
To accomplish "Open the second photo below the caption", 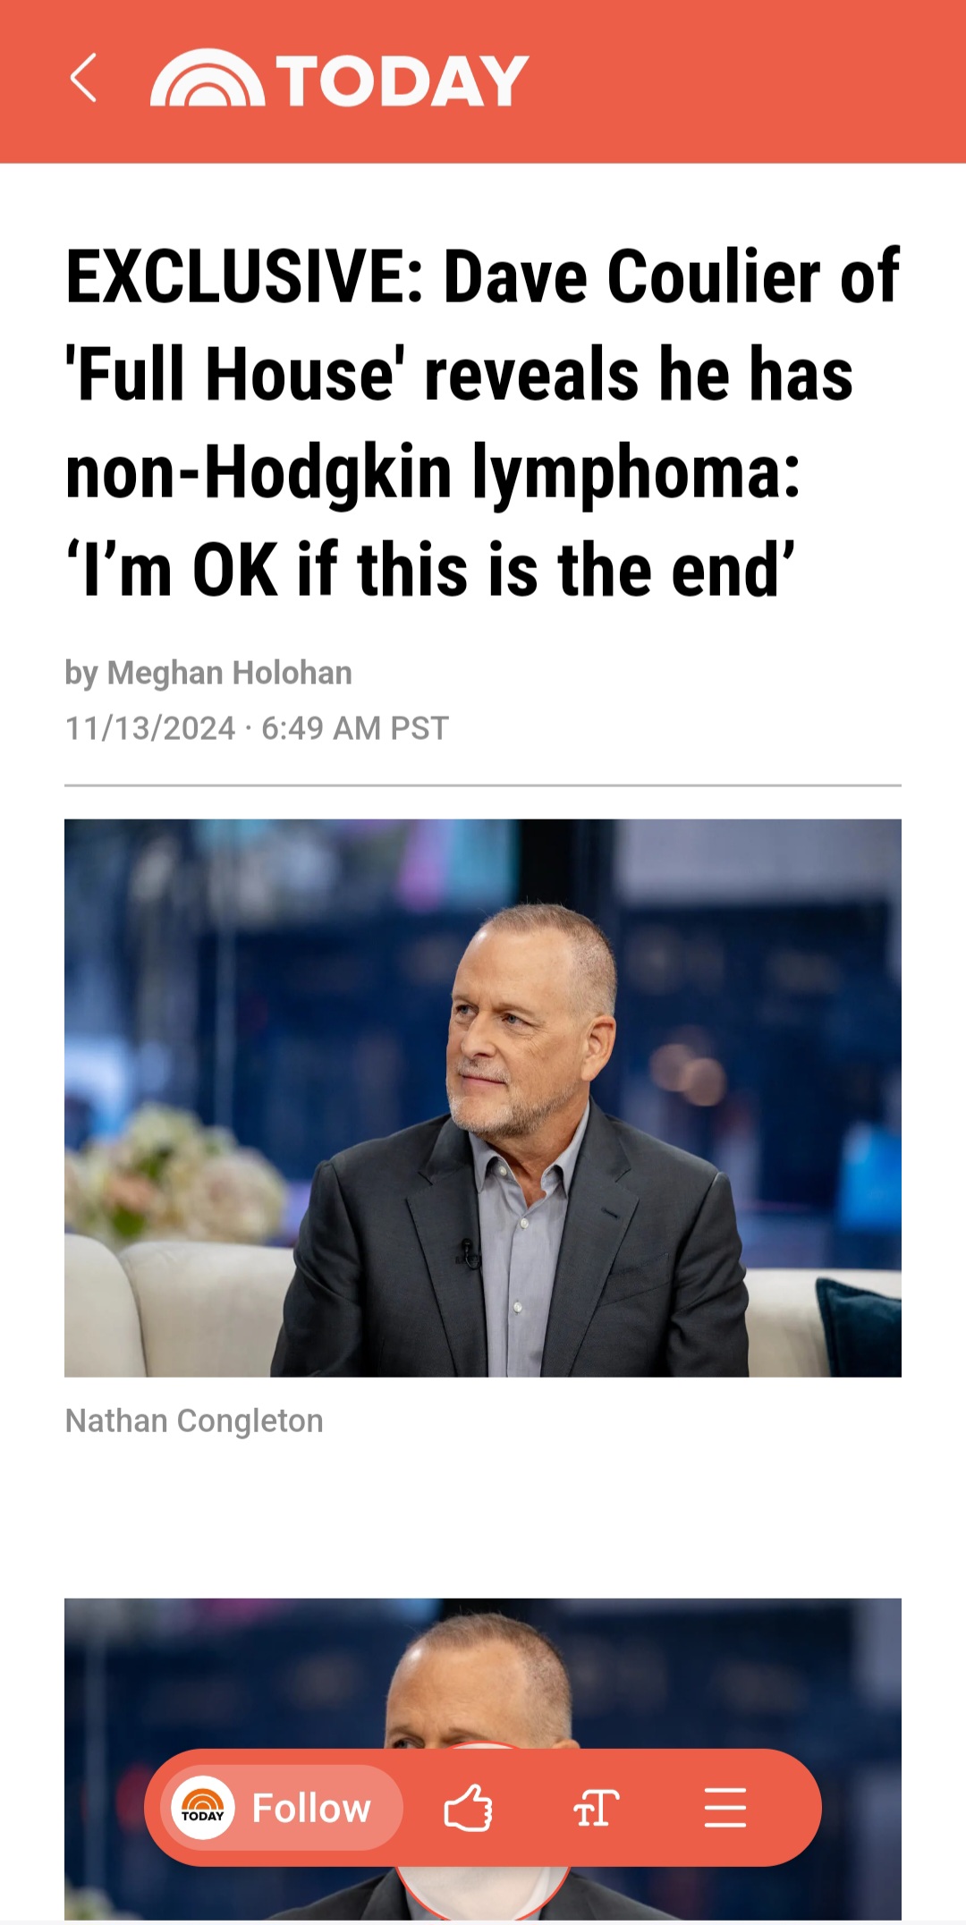I will pos(483,1673).
